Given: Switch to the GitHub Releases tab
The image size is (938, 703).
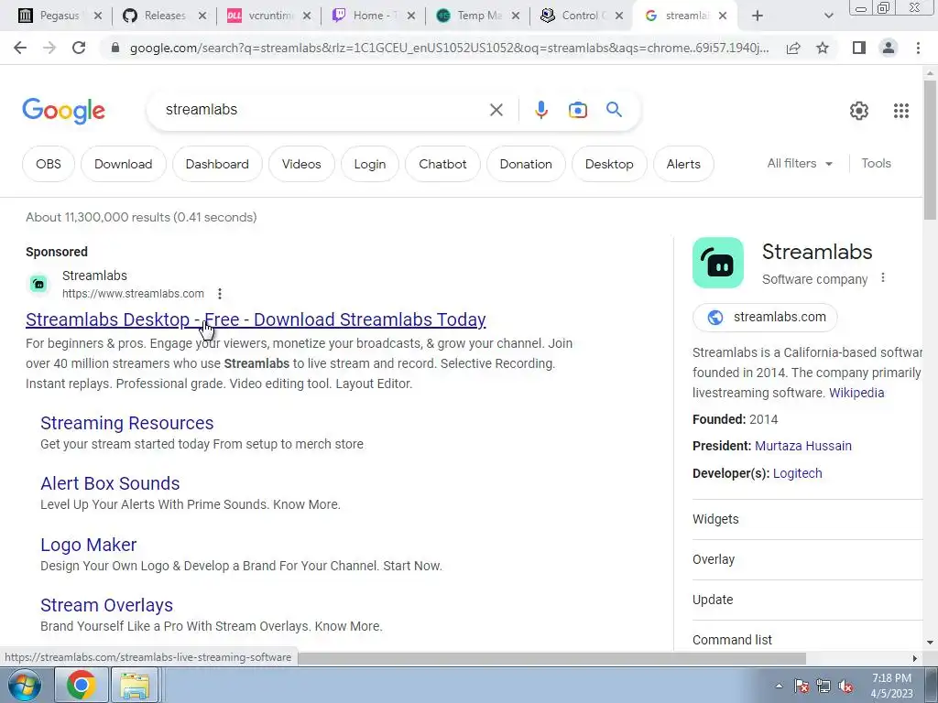Looking at the screenshot, I should (165, 16).
